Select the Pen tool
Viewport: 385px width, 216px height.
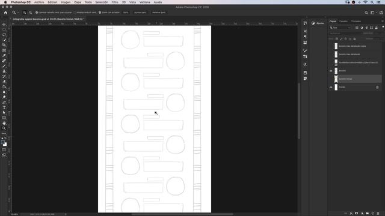[x=4, y=103]
